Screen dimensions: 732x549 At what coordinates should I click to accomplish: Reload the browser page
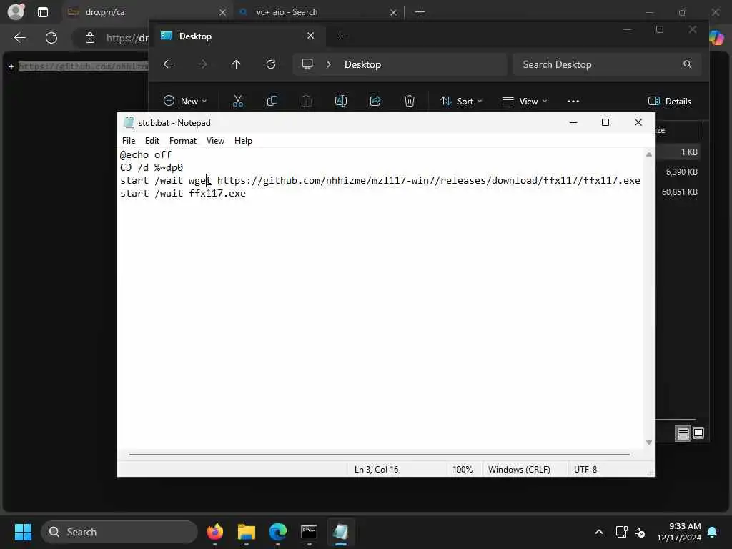(x=51, y=38)
